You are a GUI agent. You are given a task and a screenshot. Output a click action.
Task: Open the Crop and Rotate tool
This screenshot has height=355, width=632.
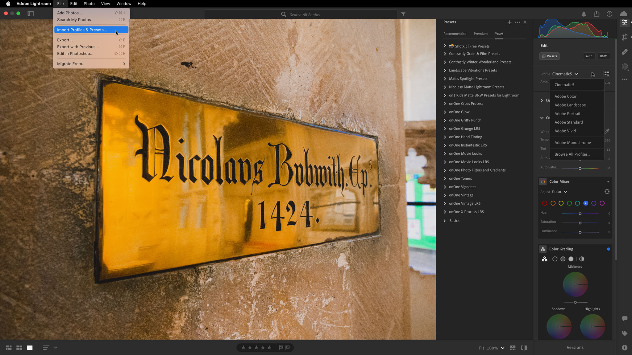click(625, 37)
